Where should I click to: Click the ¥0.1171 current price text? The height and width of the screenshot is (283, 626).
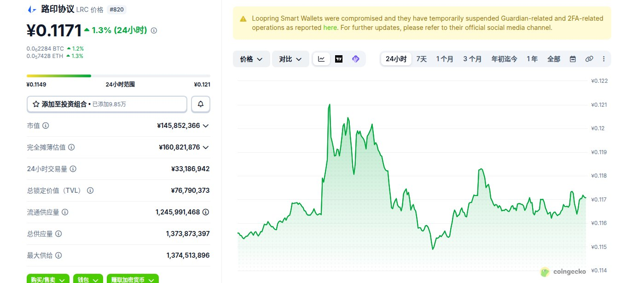[x=54, y=30]
